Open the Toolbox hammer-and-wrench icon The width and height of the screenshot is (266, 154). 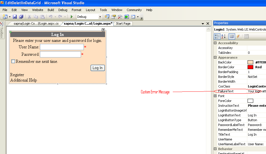click(x=120, y=17)
